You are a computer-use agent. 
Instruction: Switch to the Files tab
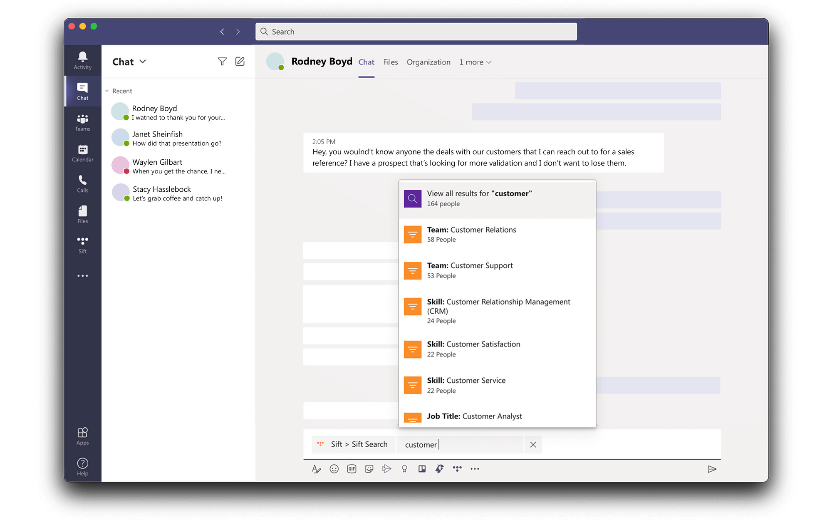pos(390,62)
